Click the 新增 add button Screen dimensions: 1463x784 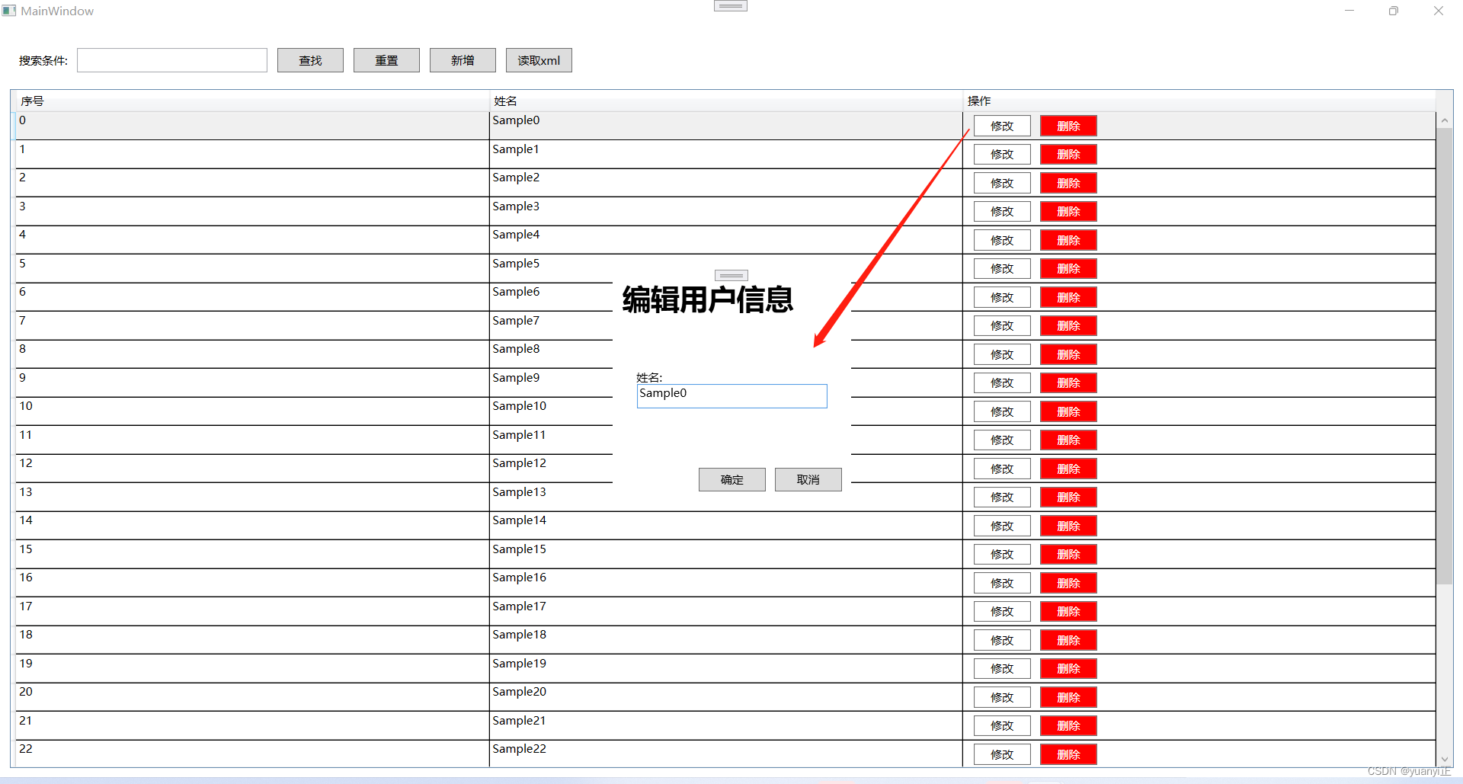[463, 60]
